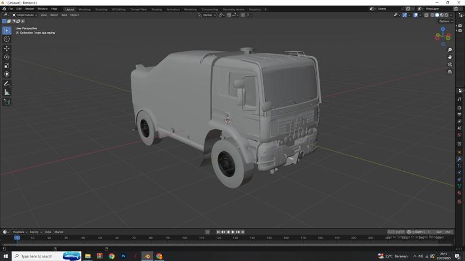Open the overlays options dropdown arrow
The width and height of the screenshot is (465, 261).
pyautogui.click(x=420, y=15)
